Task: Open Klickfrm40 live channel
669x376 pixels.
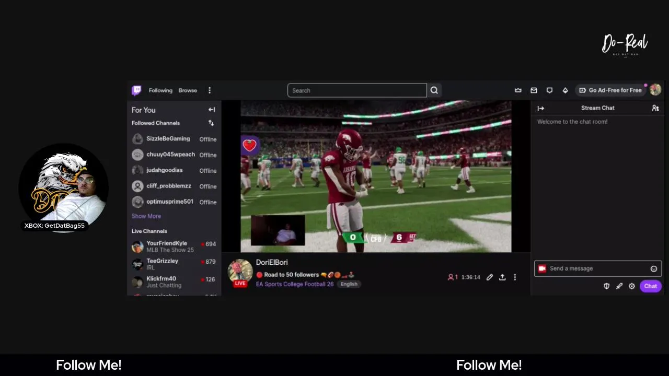Action: [174, 282]
